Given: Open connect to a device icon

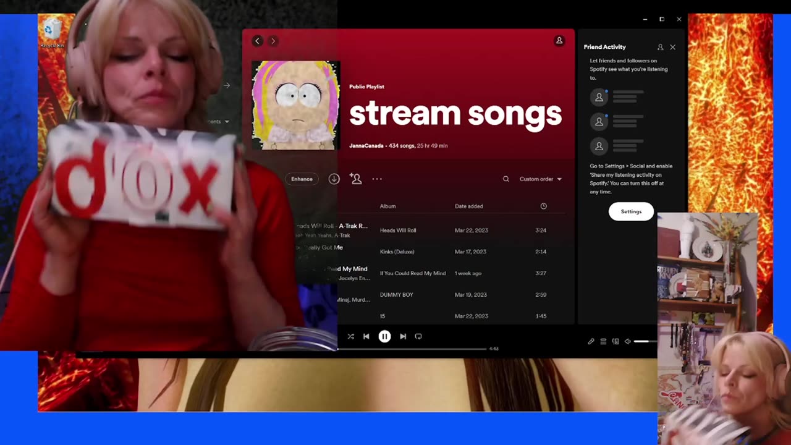Looking at the screenshot, I should pyautogui.click(x=615, y=342).
